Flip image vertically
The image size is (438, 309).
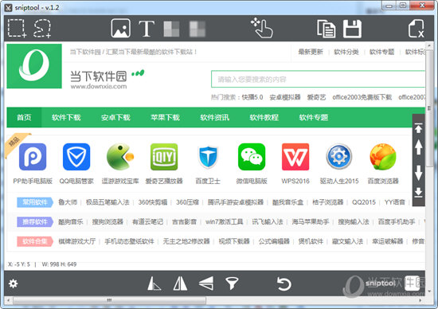(206, 284)
